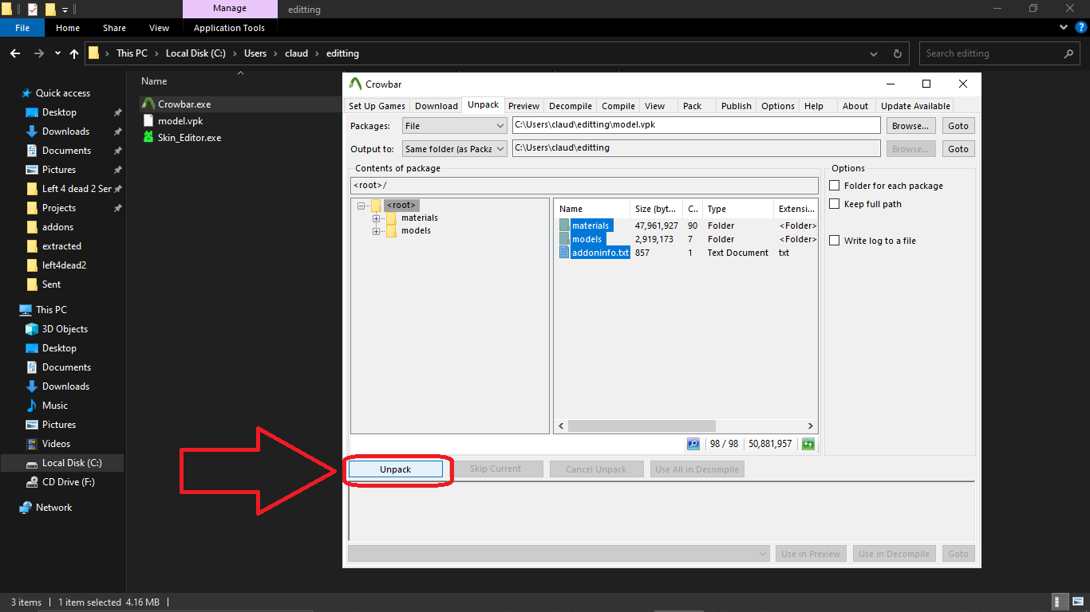This screenshot has height=612, width=1090.
Task: Open the unpacked files dropdown at bottom
Action: click(x=560, y=554)
